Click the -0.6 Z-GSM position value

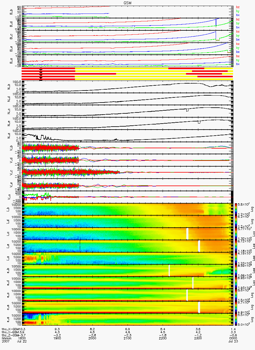click(x=233, y=335)
